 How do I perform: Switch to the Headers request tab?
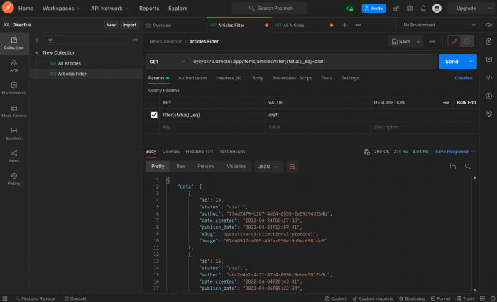coord(229,78)
